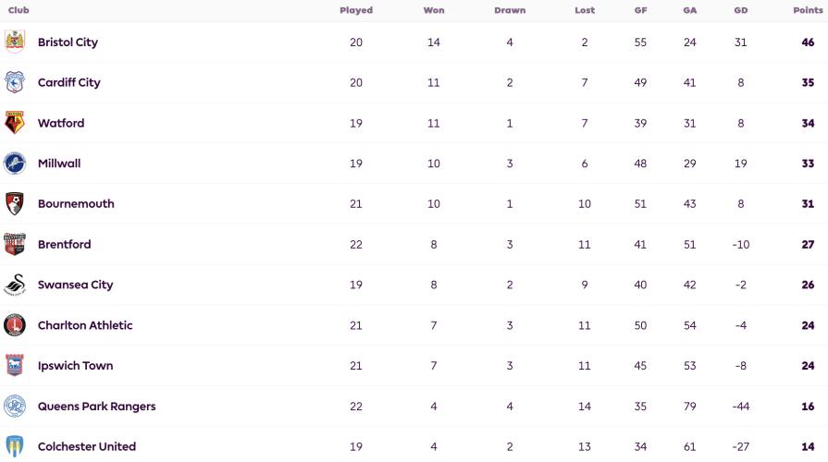Click the Cardiff City bluebird crest
The image size is (828, 462).
coord(15,82)
